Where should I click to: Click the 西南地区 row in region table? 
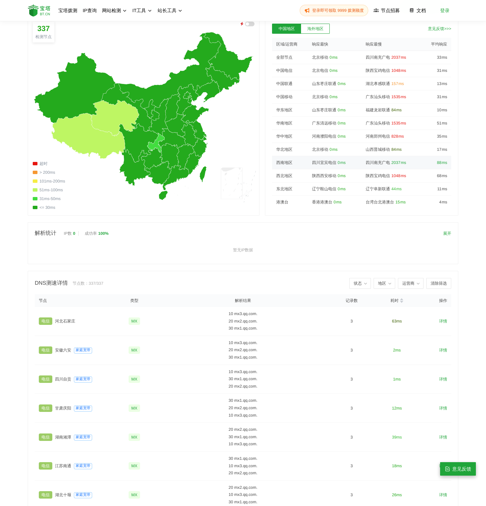tap(361, 163)
